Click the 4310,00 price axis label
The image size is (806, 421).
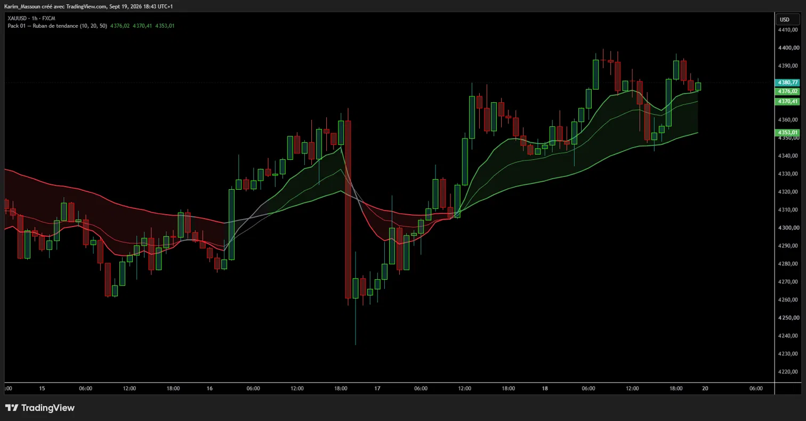788,210
